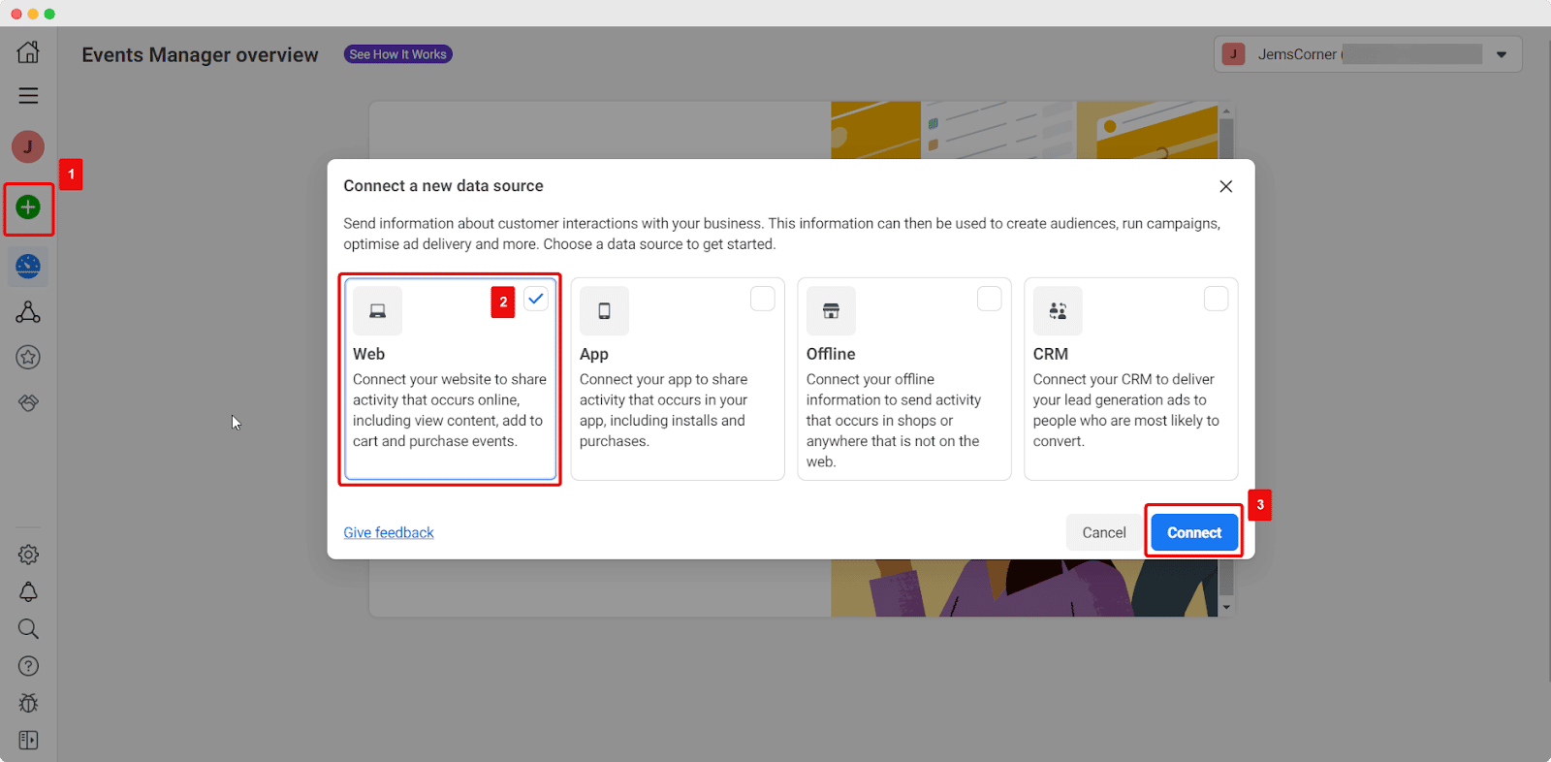Click the star custom conversions icon
Screen dimensions: 1551x762
pyautogui.click(x=28, y=358)
